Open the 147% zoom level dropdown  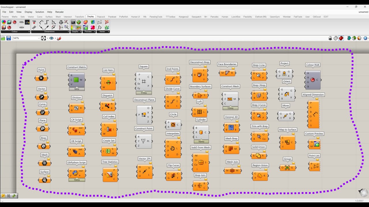(x=27, y=38)
